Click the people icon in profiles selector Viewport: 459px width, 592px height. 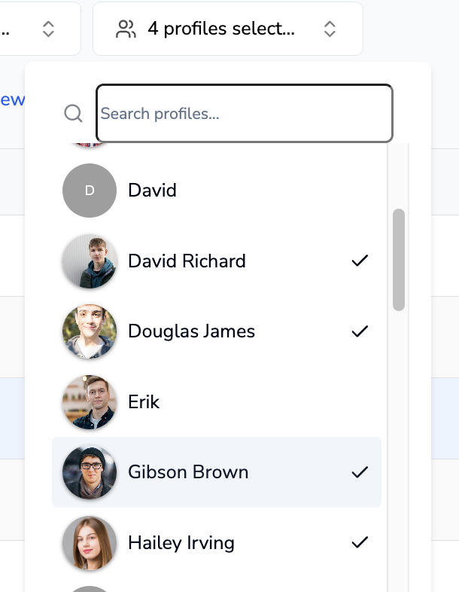(x=126, y=29)
